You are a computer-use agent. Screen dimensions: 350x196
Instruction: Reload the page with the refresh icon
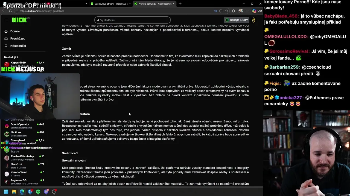click(x=10, y=11)
